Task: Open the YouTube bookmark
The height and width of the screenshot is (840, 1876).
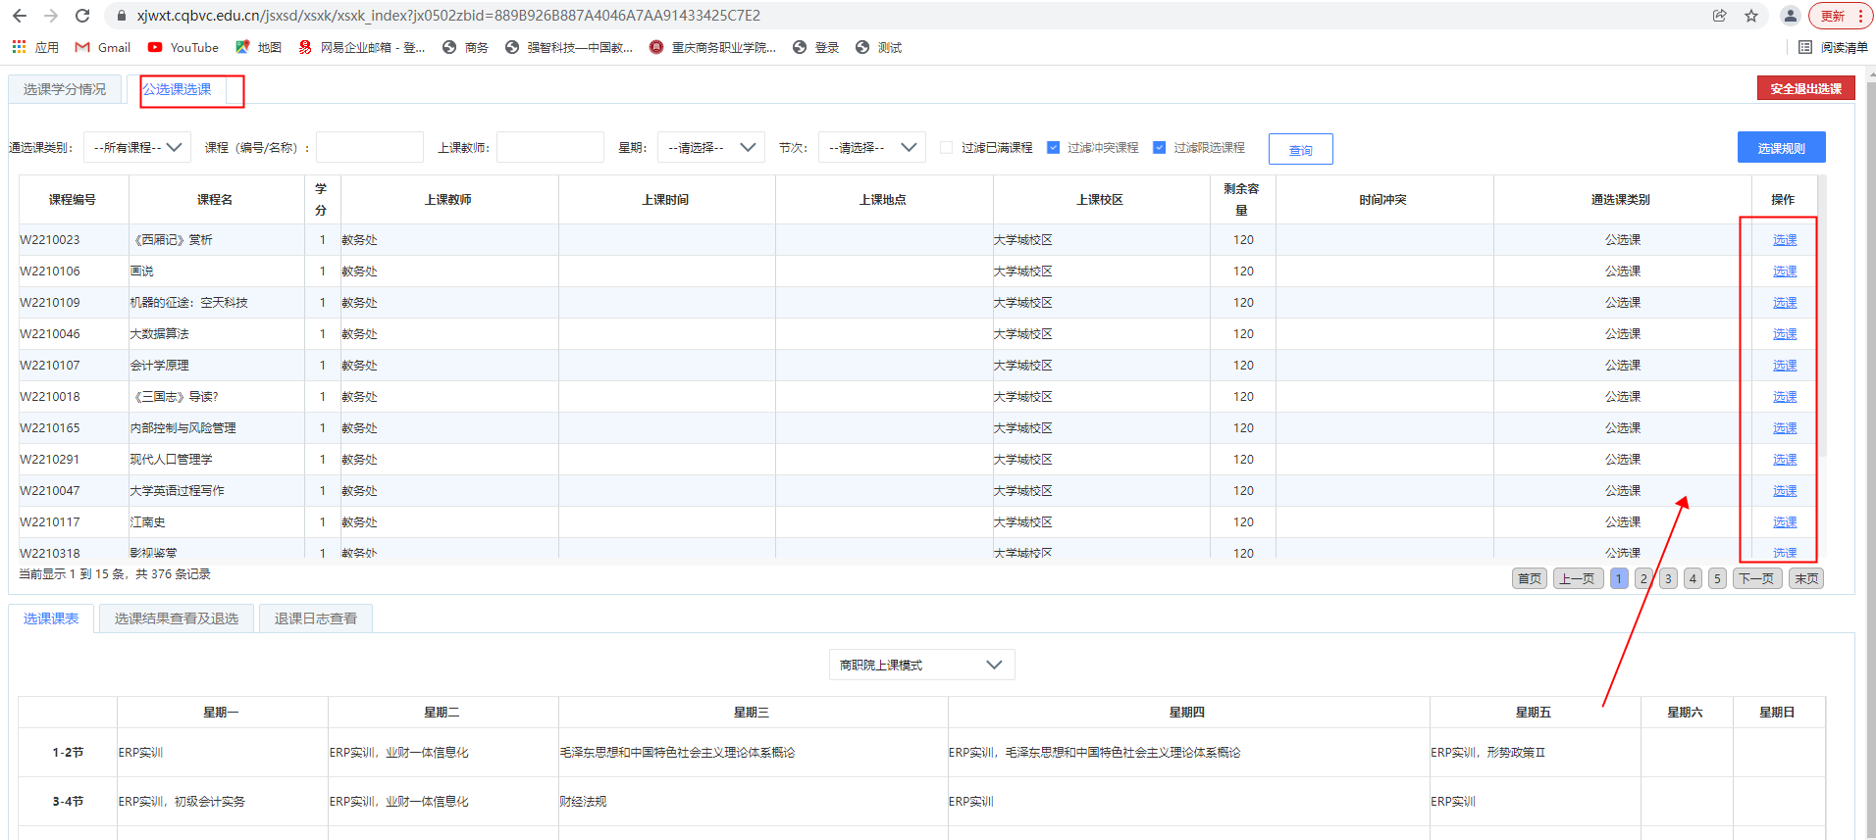Action: coord(183,47)
